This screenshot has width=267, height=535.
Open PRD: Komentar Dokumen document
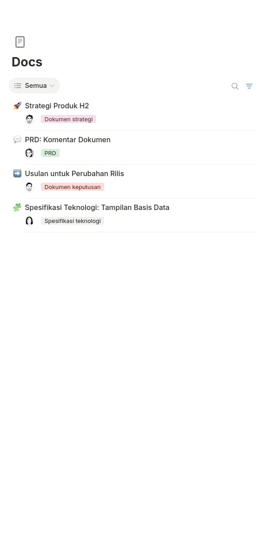(68, 140)
